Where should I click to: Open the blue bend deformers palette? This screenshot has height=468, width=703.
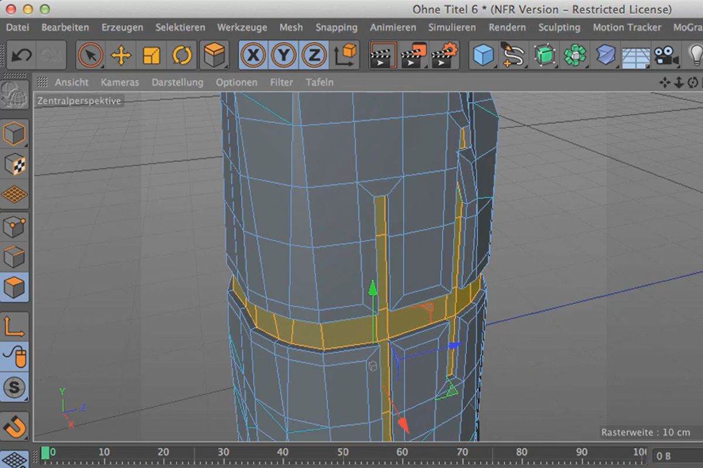(605, 56)
